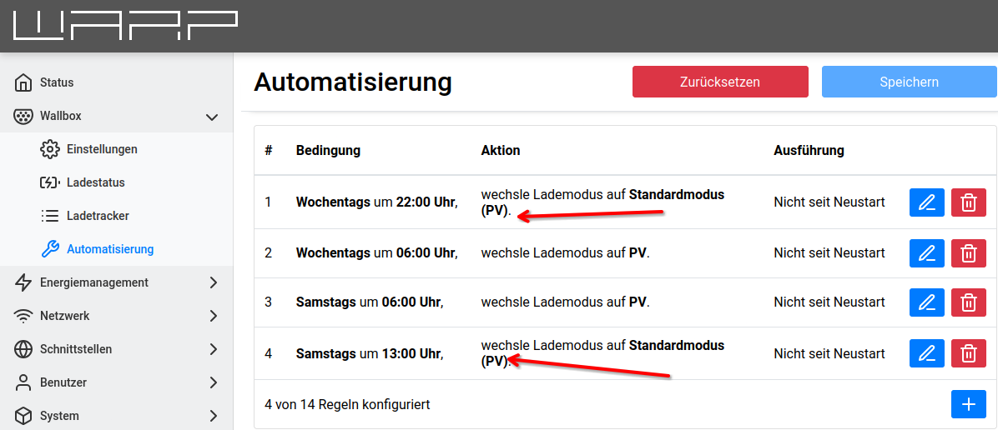Open the Status page
This screenshot has width=998, height=430.
point(57,82)
